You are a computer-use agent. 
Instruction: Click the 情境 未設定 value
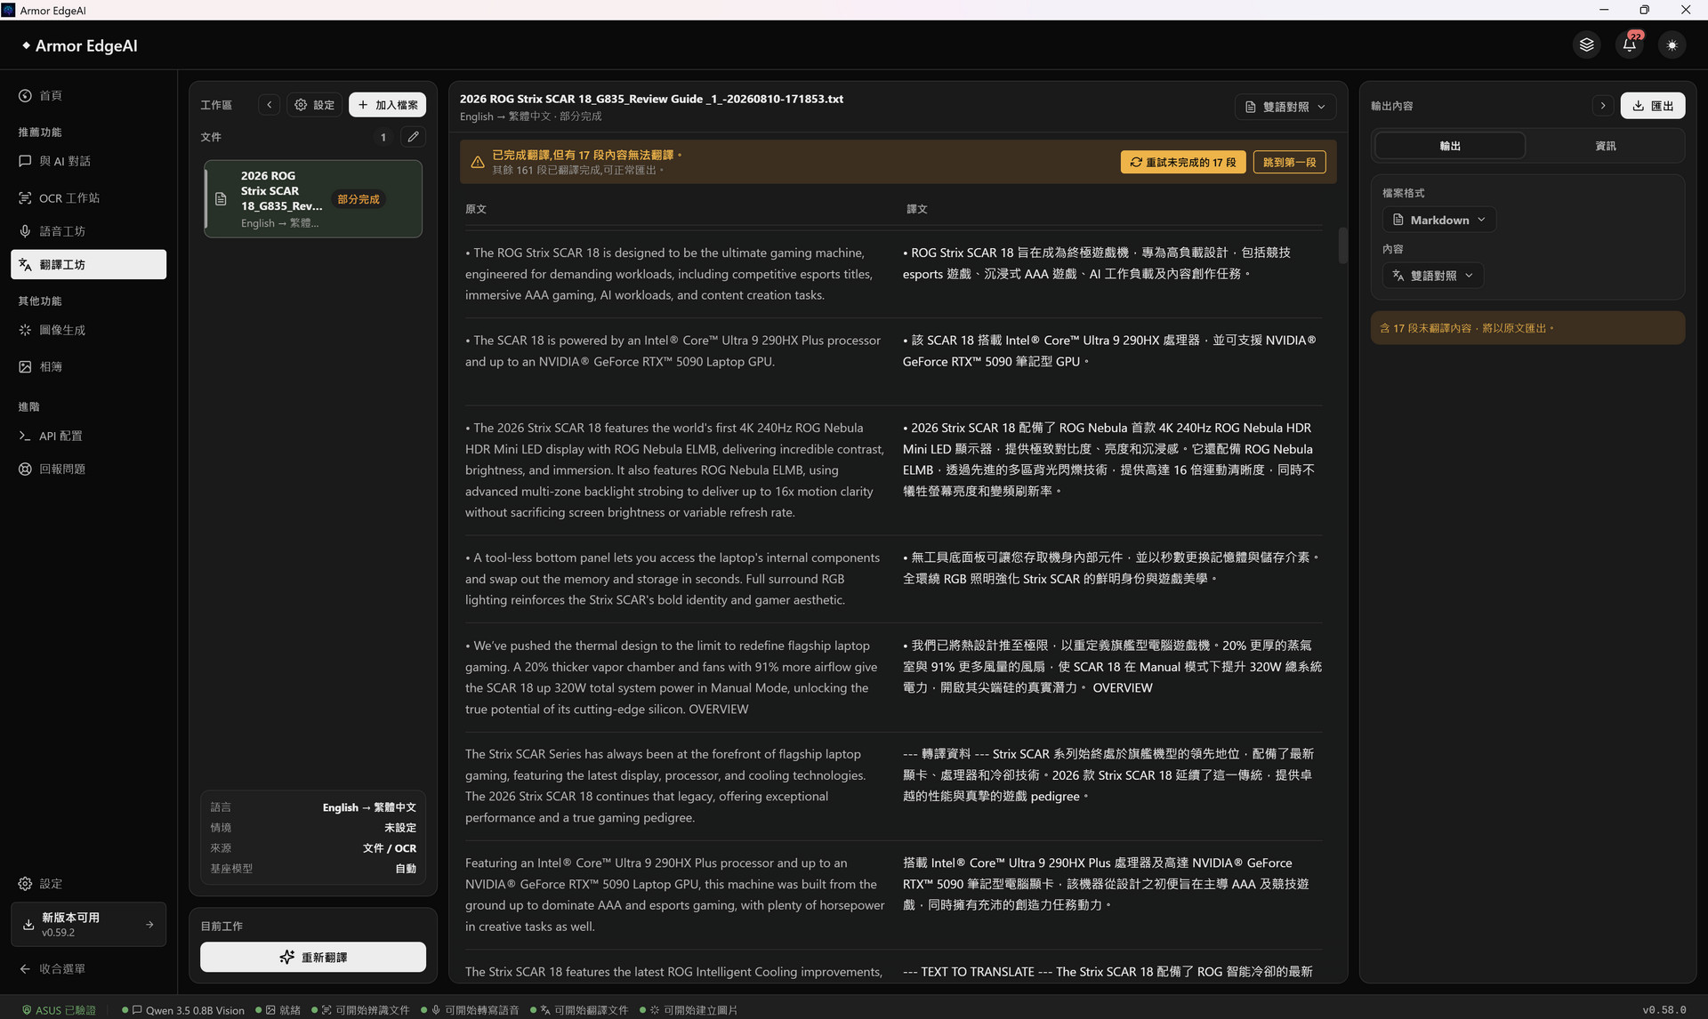coord(400,828)
